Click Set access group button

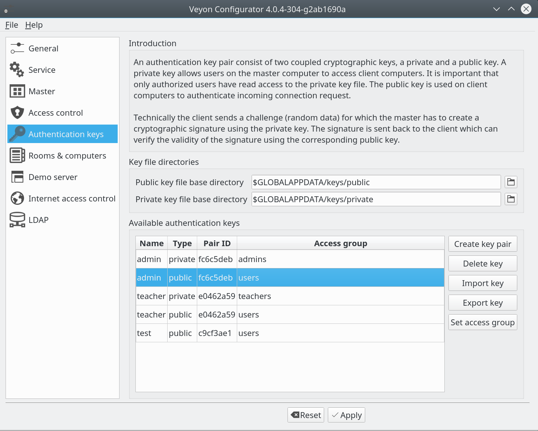click(x=482, y=322)
